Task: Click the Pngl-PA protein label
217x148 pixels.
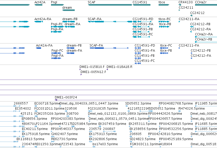Action: click(x=57, y=56)
